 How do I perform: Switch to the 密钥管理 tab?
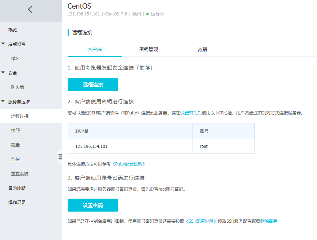click(x=149, y=49)
